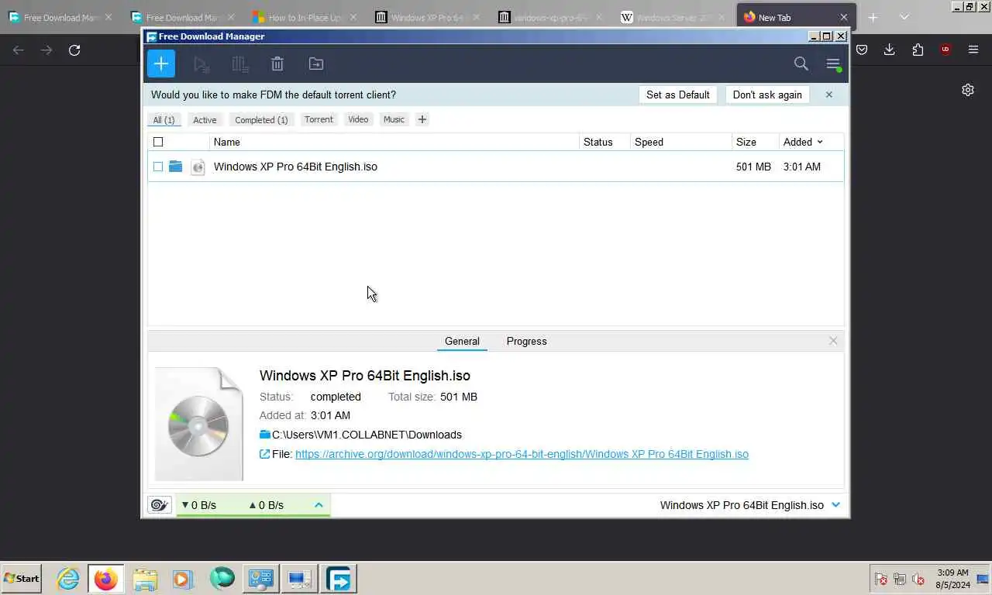Image resolution: width=992 pixels, height=595 pixels.
Task: Click the download speed 0 B/s indicator
Action: click(199, 505)
